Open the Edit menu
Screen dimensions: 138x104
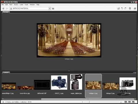tap(6, 5)
